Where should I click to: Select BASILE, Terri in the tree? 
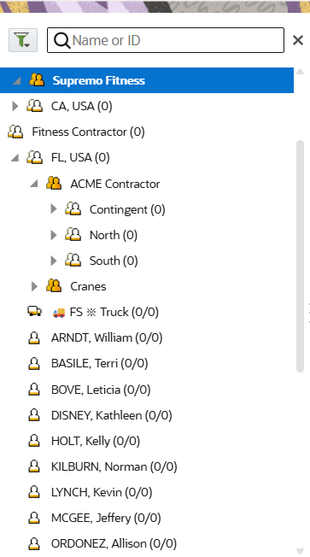click(x=99, y=363)
